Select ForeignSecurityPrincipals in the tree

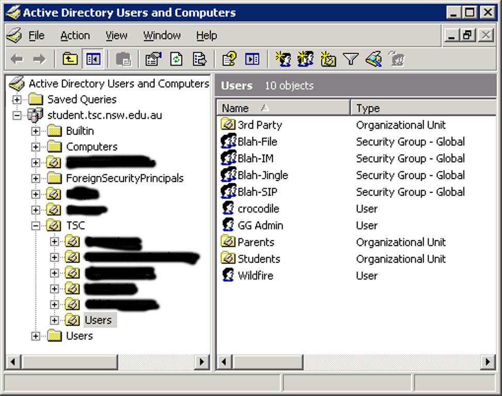pos(125,178)
